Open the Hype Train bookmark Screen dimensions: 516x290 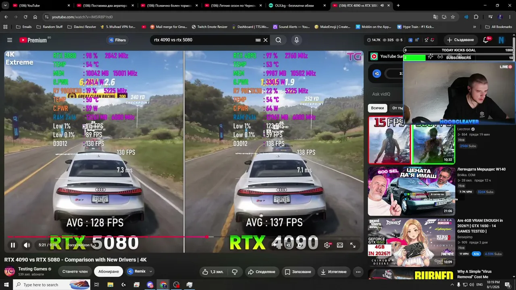pyautogui.click(x=415, y=27)
